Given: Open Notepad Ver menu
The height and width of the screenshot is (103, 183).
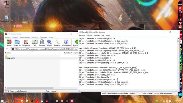Looking at the screenshot, I should [x=103, y=35].
